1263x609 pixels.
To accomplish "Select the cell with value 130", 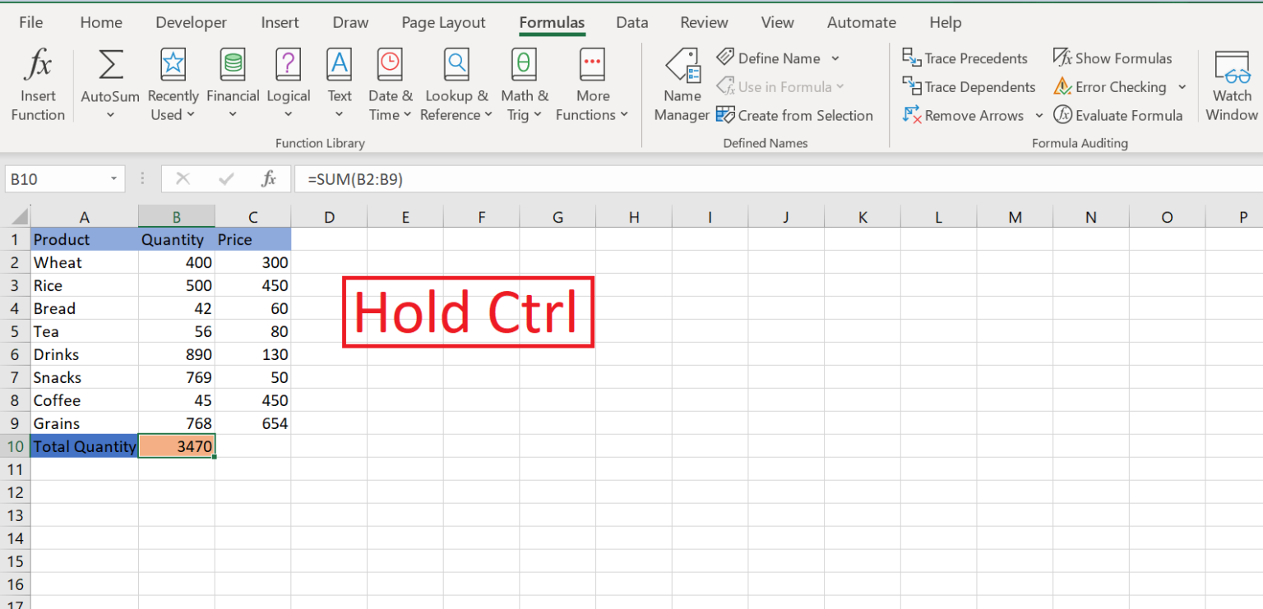I will (252, 355).
